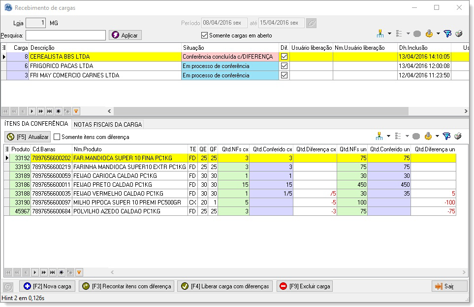Screen dimensions: 474x307
Task: Click the asterisk bookmark in cargas navigator
Action: [x=59, y=111]
